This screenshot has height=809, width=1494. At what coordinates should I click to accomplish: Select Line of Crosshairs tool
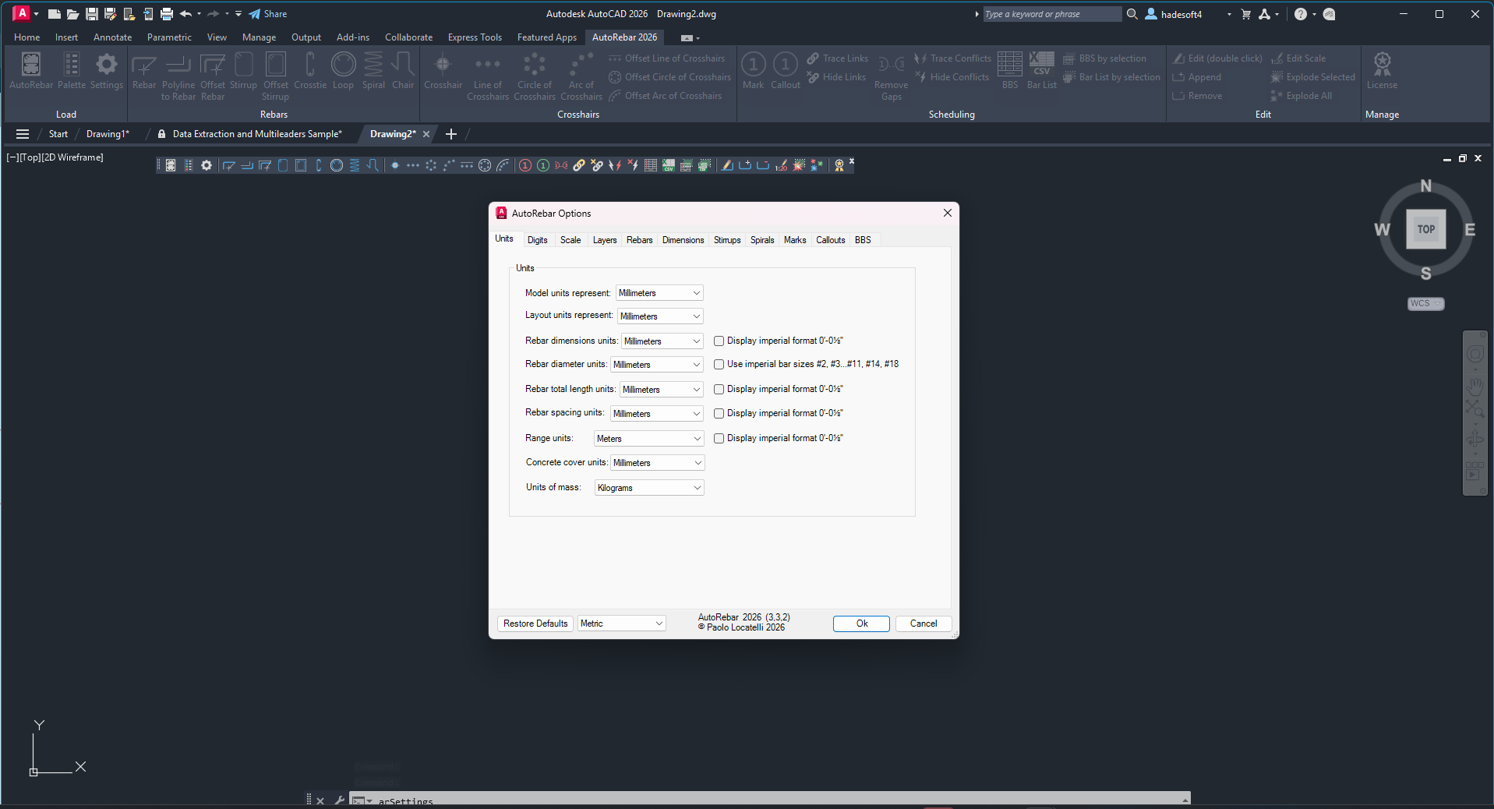tap(488, 76)
